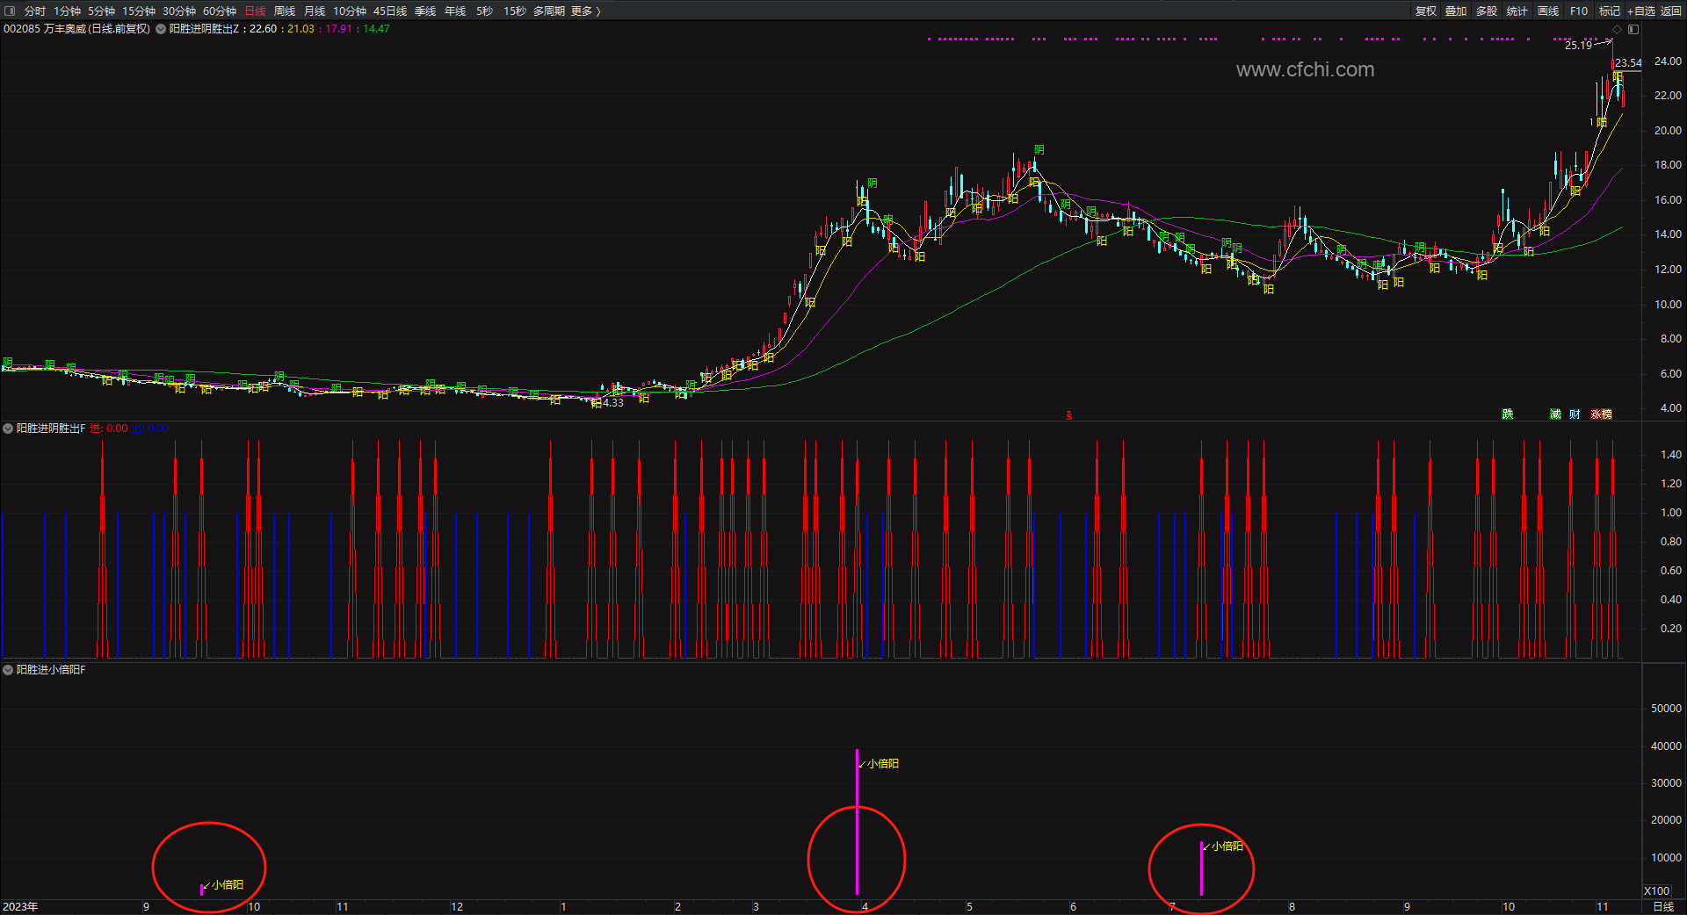1687x915 pixels.
Task: Add stock via +自选 button
Action: pyautogui.click(x=1640, y=11)
